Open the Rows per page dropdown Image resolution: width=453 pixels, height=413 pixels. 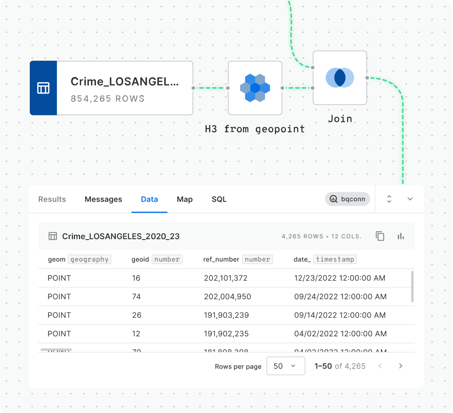tap(286, 366)
